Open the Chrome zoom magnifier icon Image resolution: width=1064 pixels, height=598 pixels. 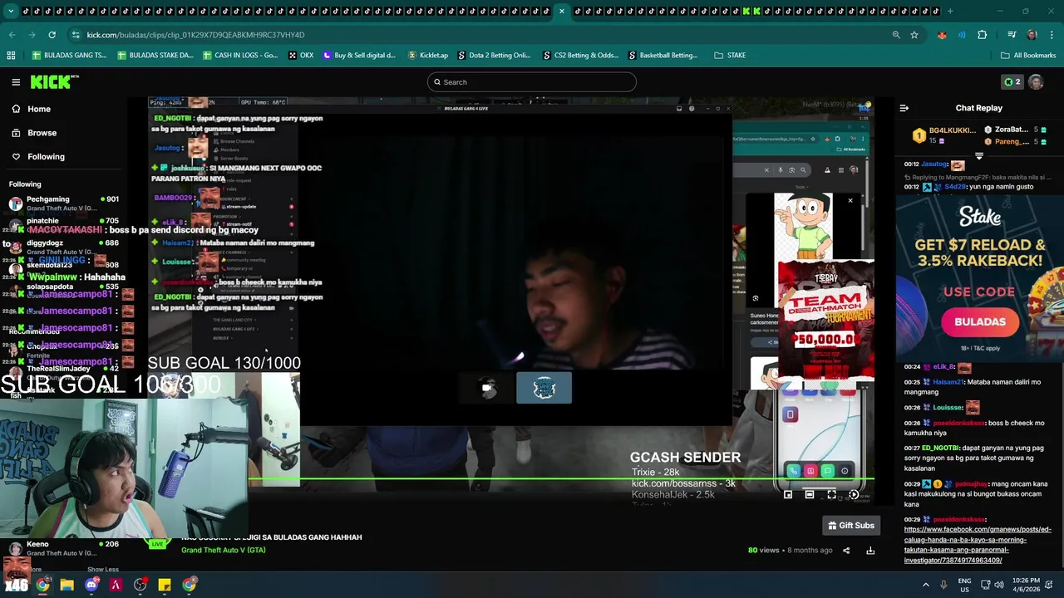[x=896, y=35]
